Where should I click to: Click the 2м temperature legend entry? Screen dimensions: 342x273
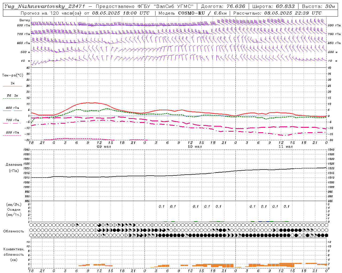pyautogui.click(x=13, y=83)
